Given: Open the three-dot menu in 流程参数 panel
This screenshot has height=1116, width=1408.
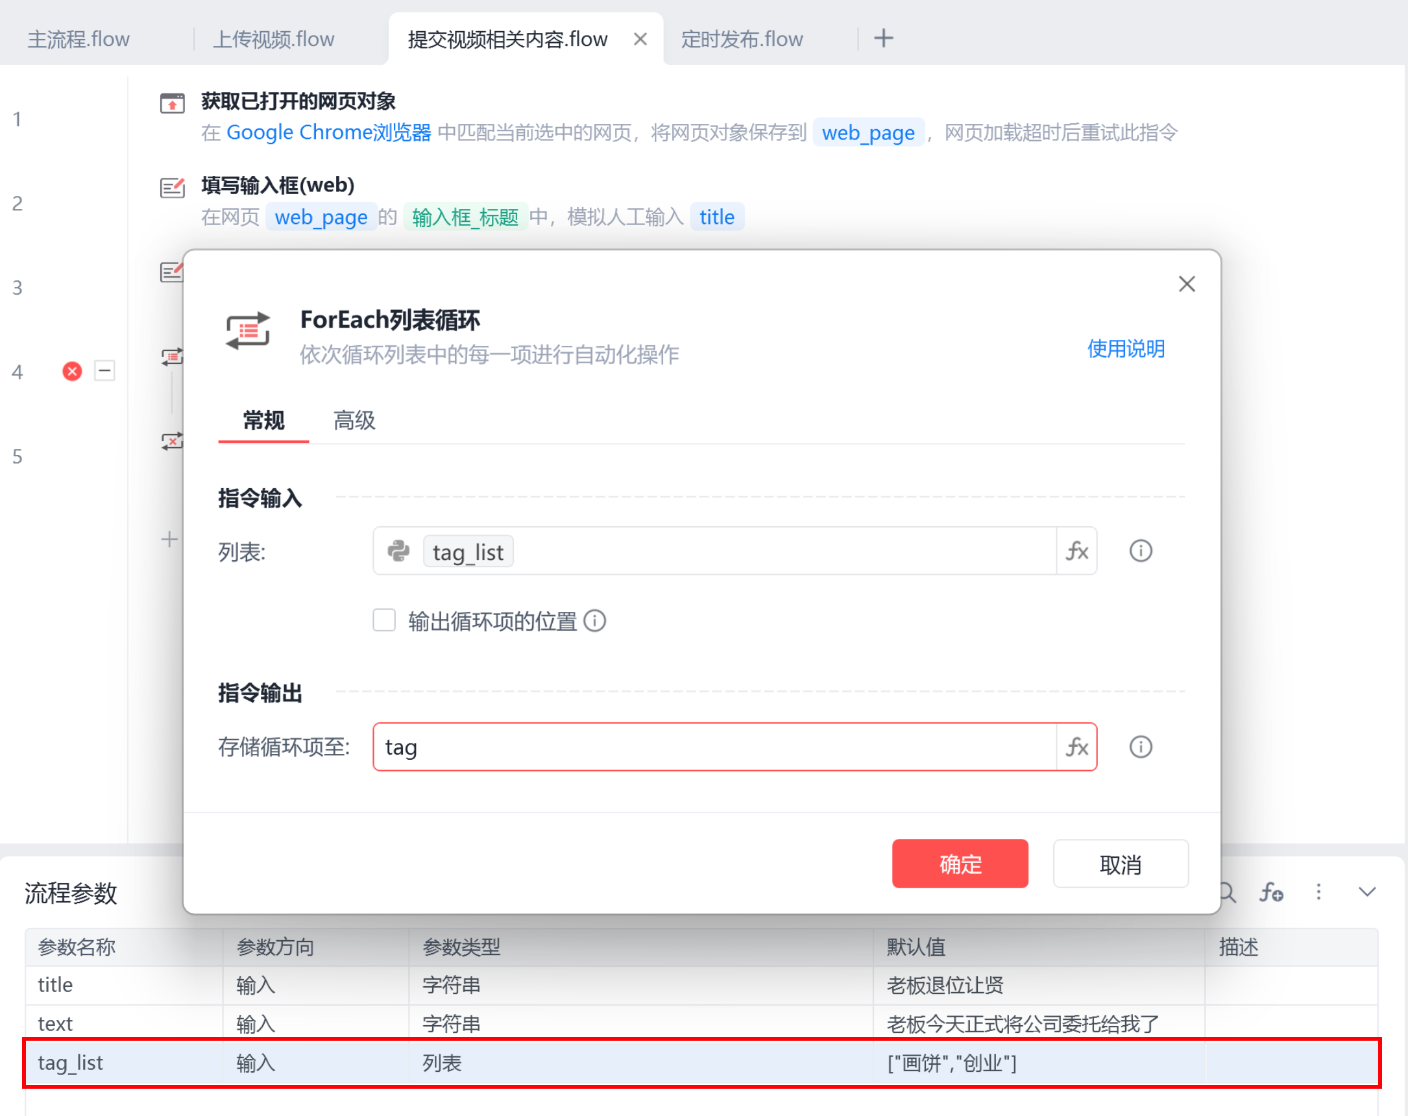Looking at the screenshot, I should pyautogui.click(x=1318, y=892).
